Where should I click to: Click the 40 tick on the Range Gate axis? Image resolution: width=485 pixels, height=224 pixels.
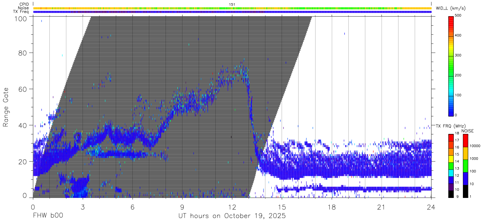coord(23,125)
